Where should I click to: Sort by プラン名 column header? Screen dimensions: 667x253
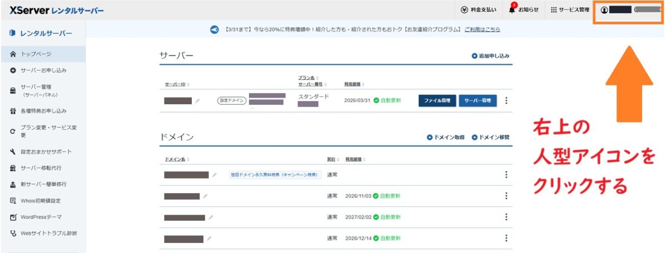pos(308,78)
